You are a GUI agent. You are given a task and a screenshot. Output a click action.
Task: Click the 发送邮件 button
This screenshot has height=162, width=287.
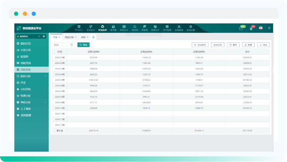[200, 45]
